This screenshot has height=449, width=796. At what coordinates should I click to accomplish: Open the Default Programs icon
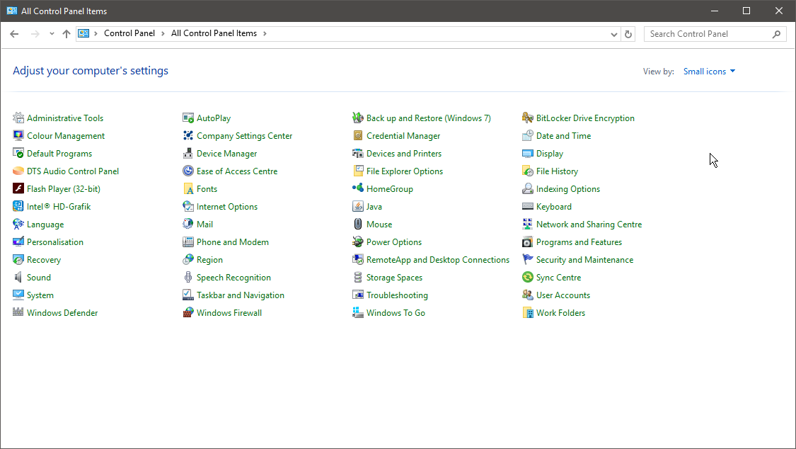click(x=18, y=154)
